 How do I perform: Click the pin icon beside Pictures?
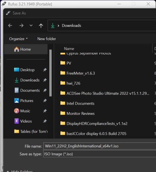tap(45, 100)
